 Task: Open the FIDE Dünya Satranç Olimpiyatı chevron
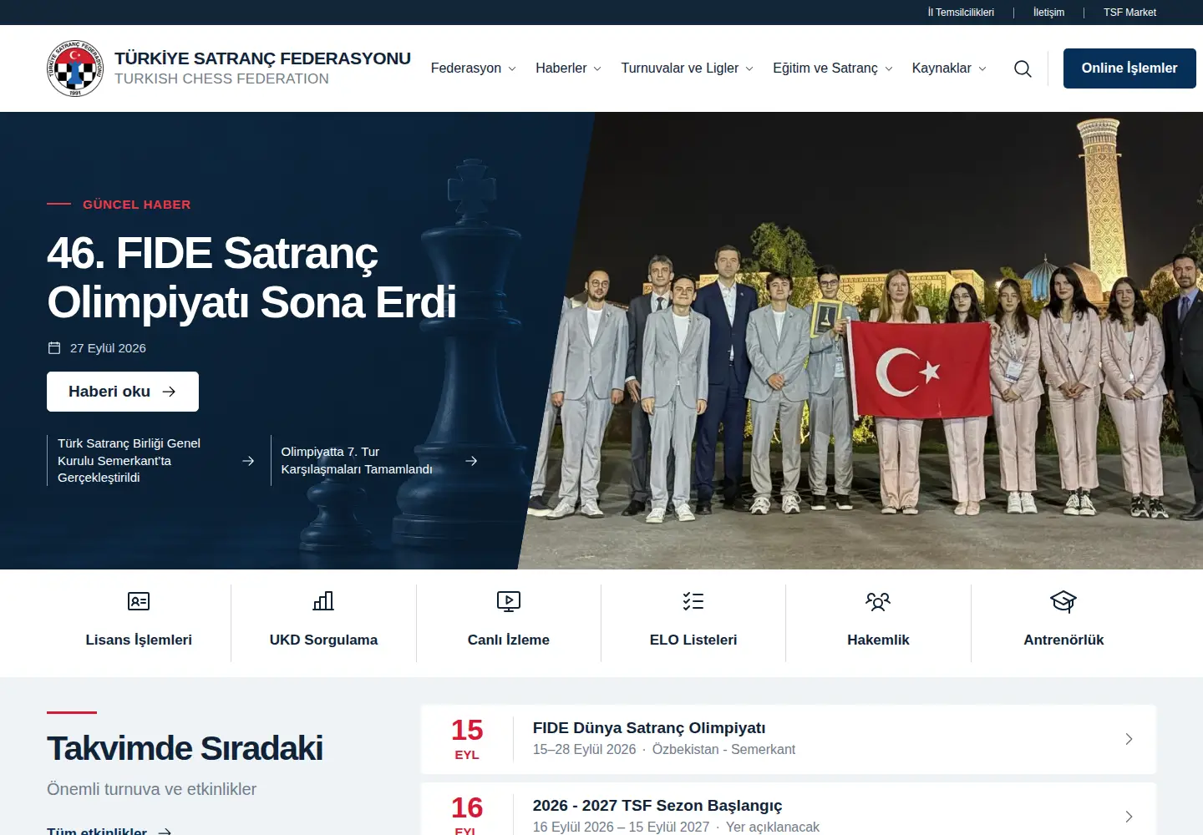pyautogui.click(x=1129, y=739)
